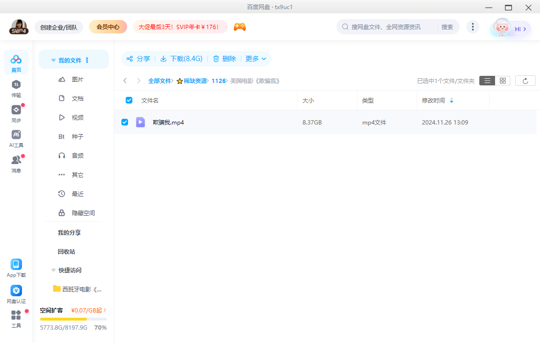Click the 分享 share button
This screenshot has height=343, width=540.
coord(139,59)
